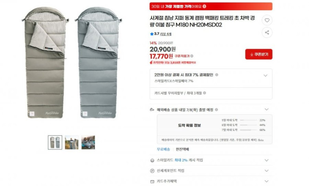
Task: Expand Smile Card 2% cash rewards row
Action: coord(266,160)
